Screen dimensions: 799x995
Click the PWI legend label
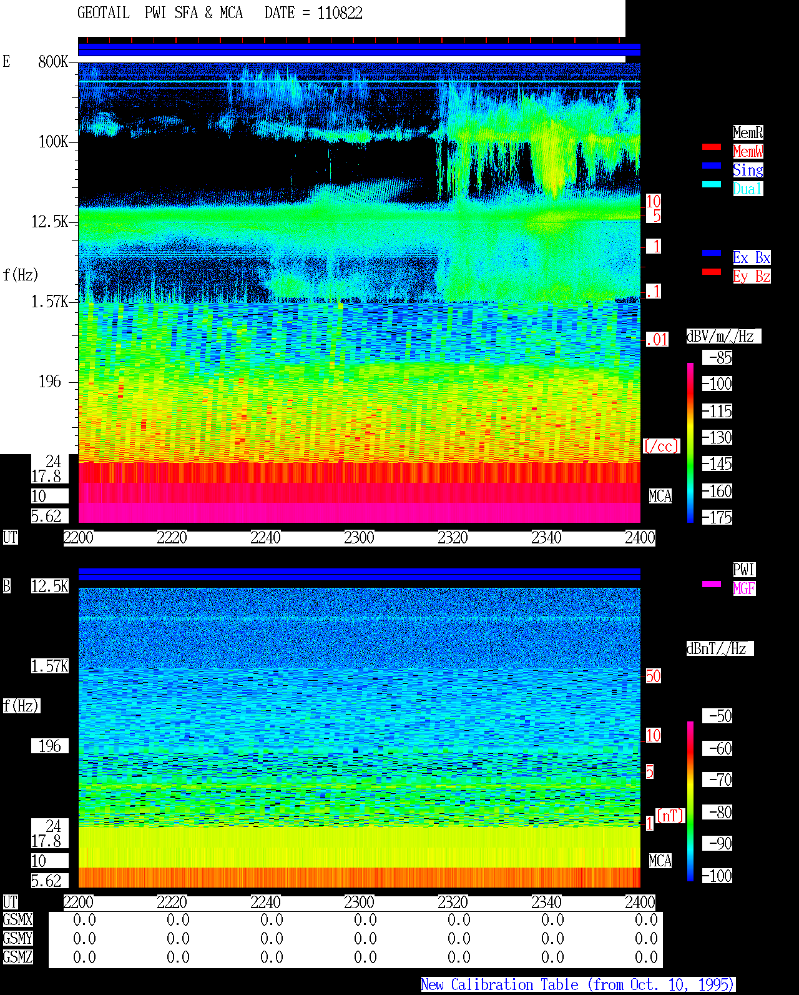pos(744,570)
